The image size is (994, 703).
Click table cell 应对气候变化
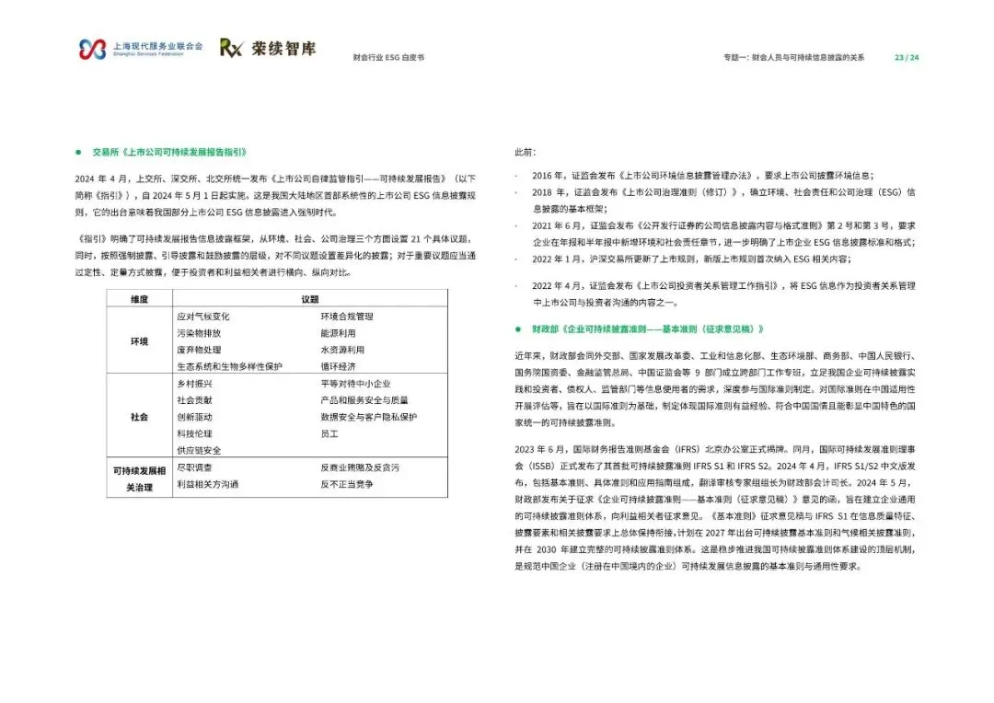202,317
